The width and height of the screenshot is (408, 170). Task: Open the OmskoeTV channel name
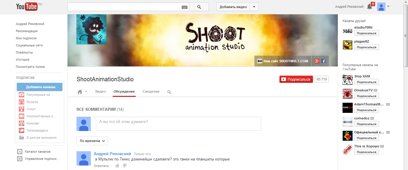tap(363, 90)
